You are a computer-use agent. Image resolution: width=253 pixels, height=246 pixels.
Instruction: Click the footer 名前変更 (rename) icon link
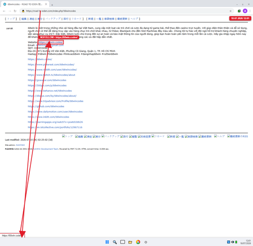[144, 136]
